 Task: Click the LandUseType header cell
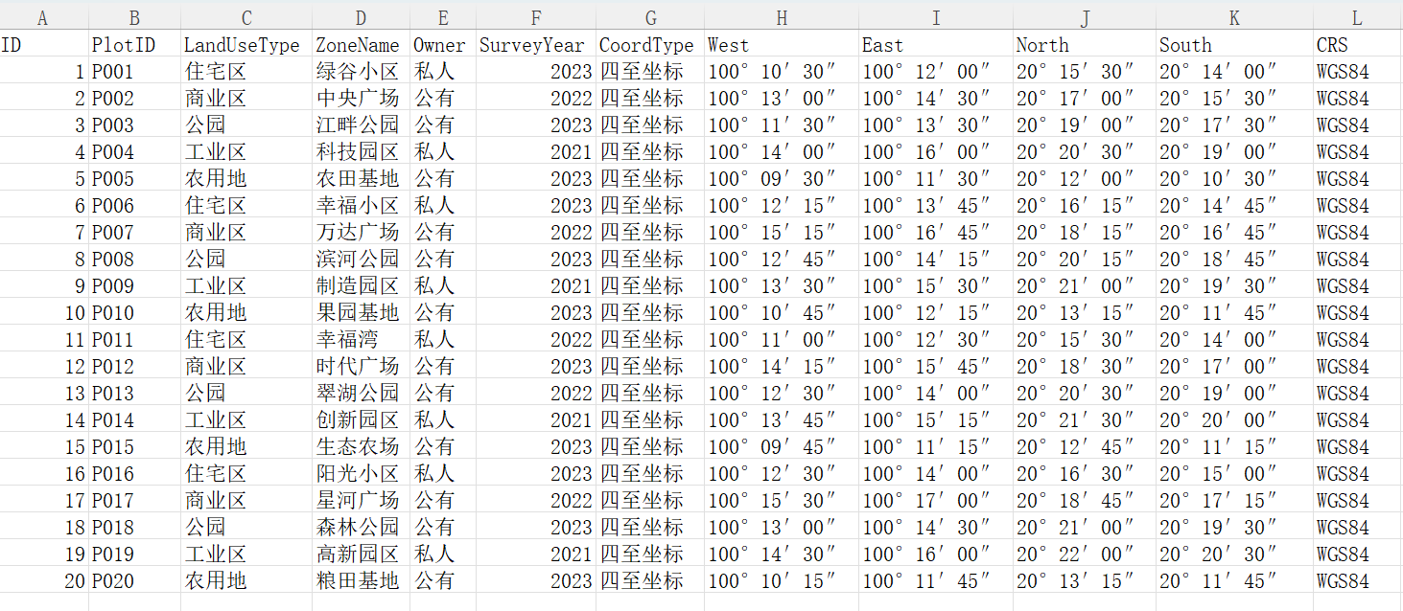point(246,44)
